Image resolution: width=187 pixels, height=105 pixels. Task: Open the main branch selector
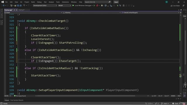(x=165, y=104)
